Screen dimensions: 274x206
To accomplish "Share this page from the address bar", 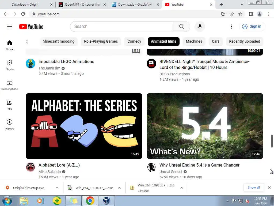I will coord(232,14).
